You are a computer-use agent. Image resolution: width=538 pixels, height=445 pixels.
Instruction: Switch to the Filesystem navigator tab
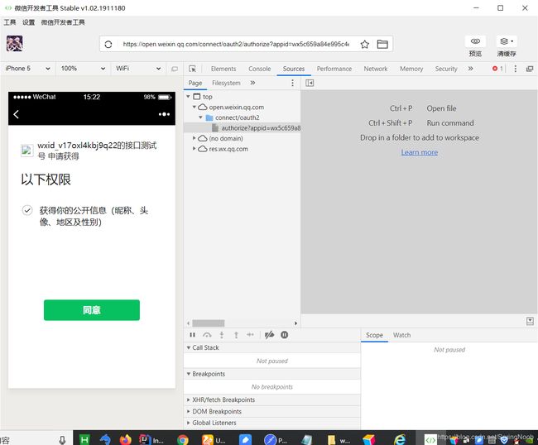coord(226,83)
